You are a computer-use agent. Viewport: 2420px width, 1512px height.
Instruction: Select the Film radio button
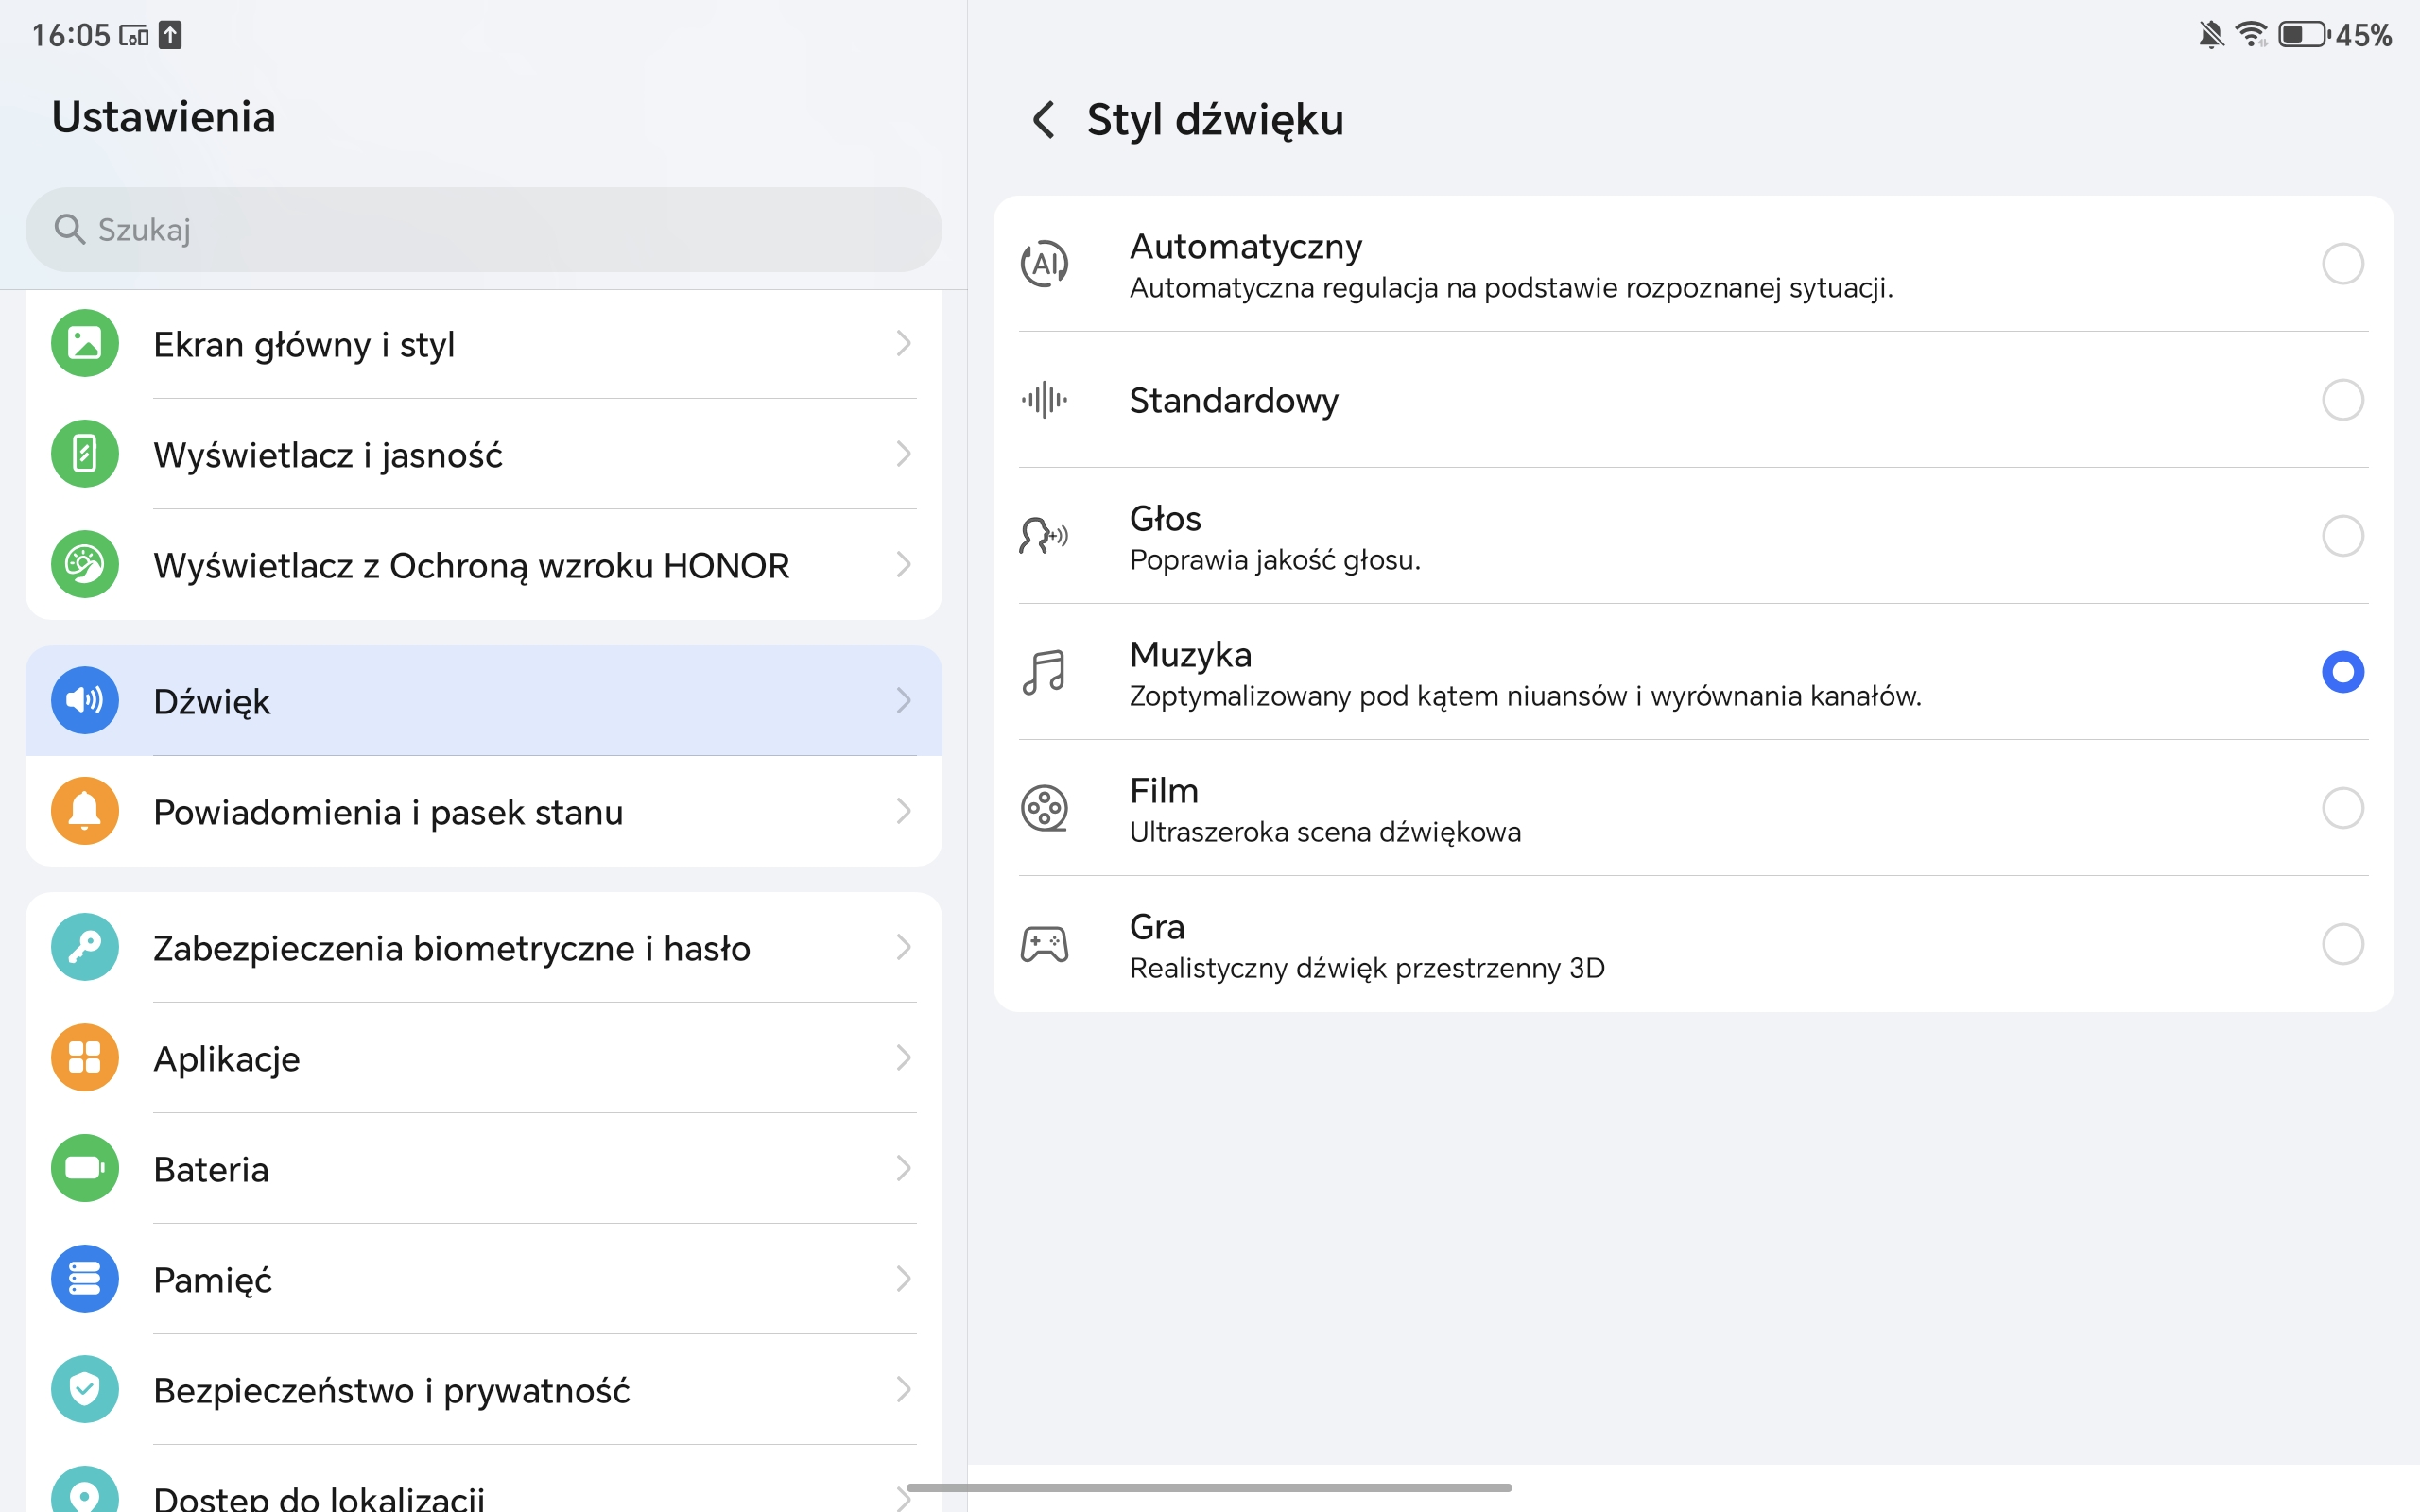pyautogui.click(x=2342, y=808)
